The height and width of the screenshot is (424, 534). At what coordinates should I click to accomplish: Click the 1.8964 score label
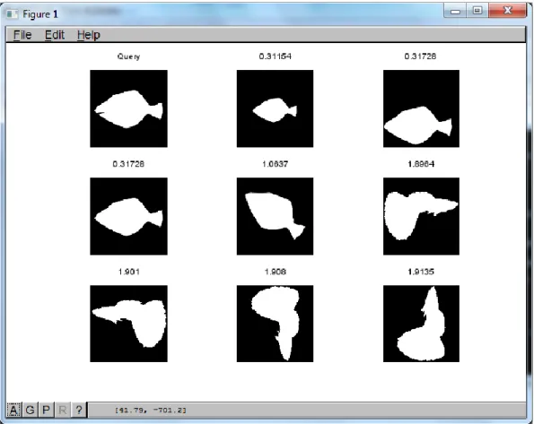421,164
